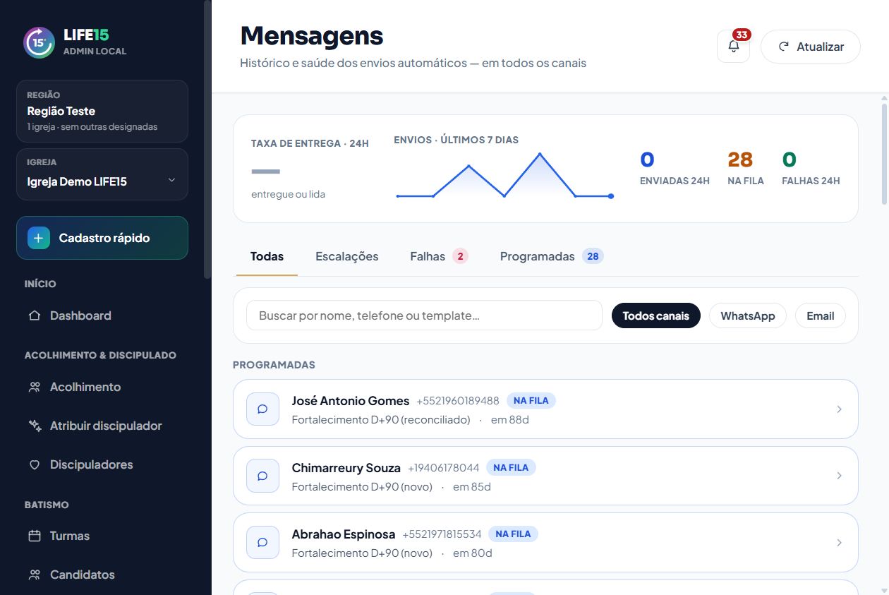This screenshot has height=595, width=889.
Task: Click the Falhas count badge 2
Action: [460, 256]
